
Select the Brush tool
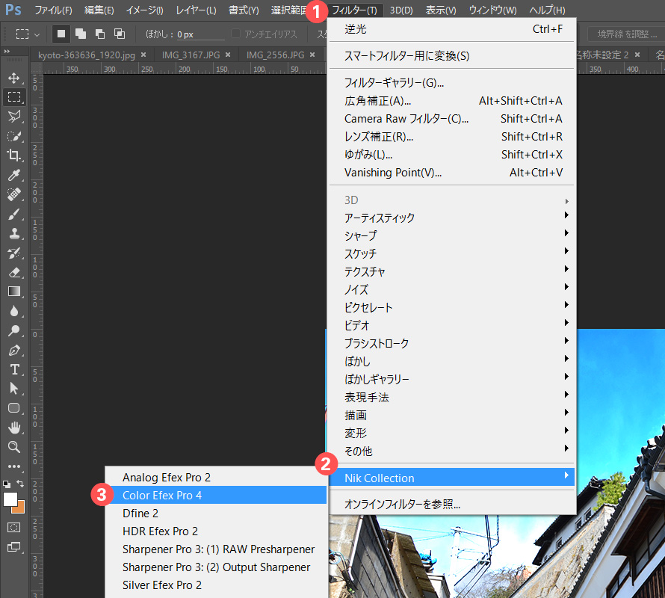[14, 215]
